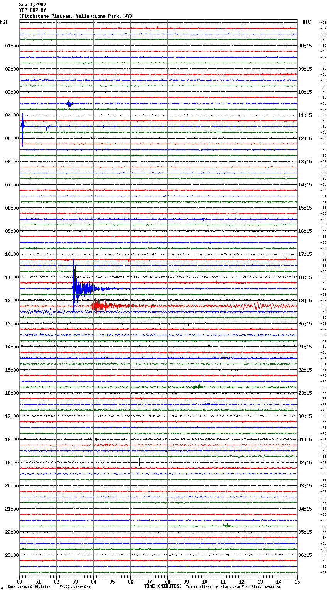Click the 15:00 MST time label
This screenshot has height=592, width=328.
pos(12,370)
